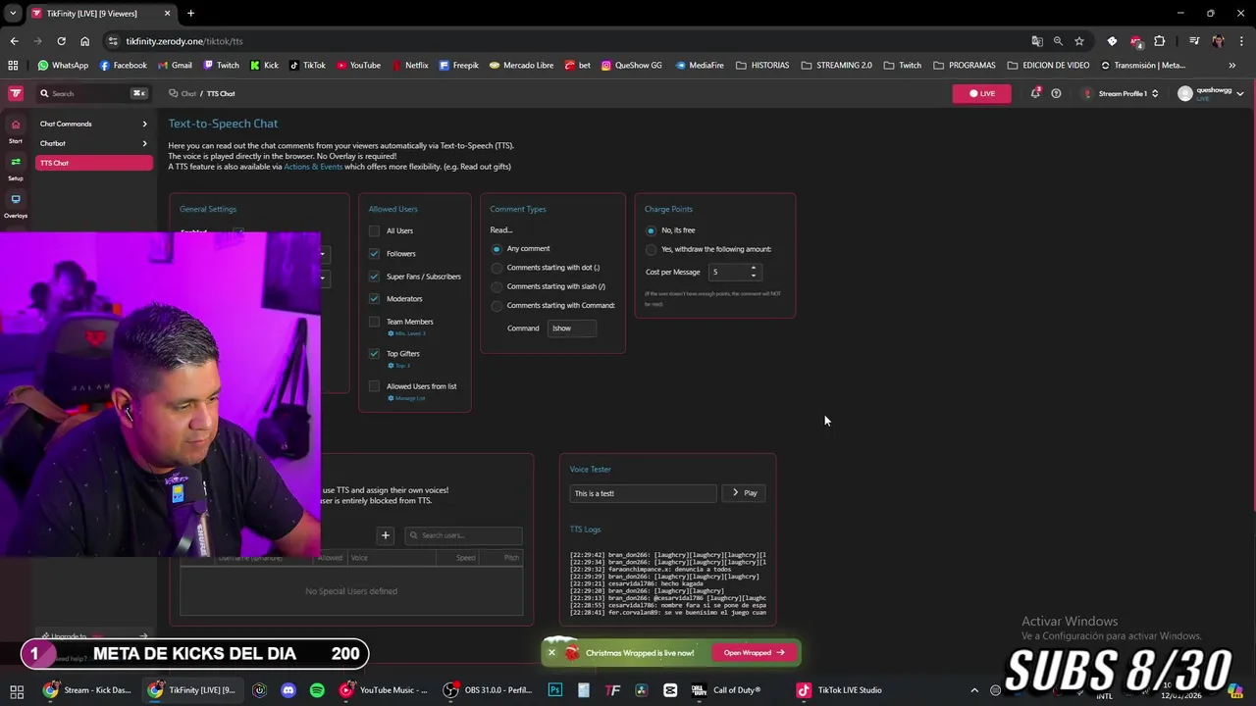The width and height of the screenshot is (1256, 706).
Task: Open the Actions & Events link
Action: 313,167
